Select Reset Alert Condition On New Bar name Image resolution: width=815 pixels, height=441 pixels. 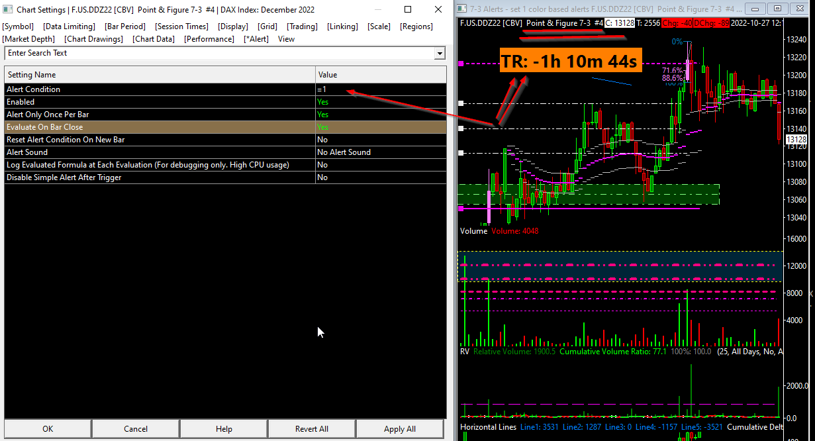coord(160,140)
